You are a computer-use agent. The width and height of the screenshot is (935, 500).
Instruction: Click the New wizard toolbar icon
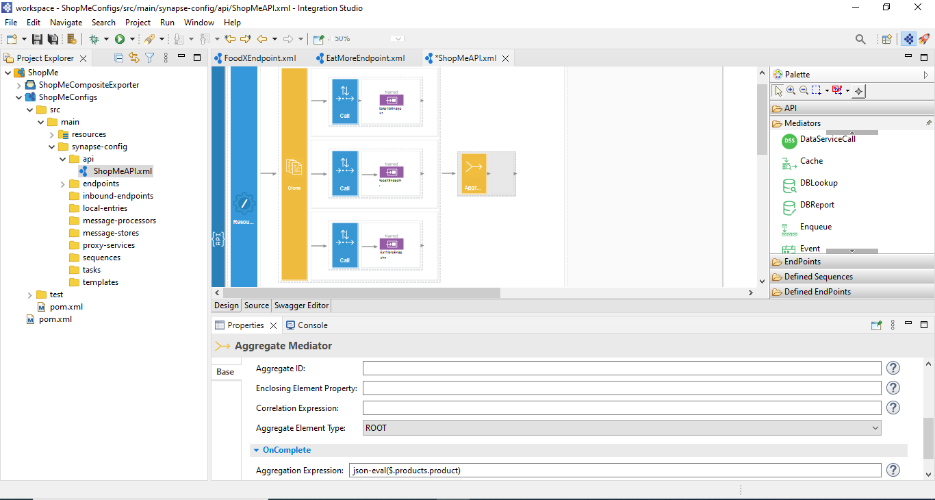click(x=12, y=40)
